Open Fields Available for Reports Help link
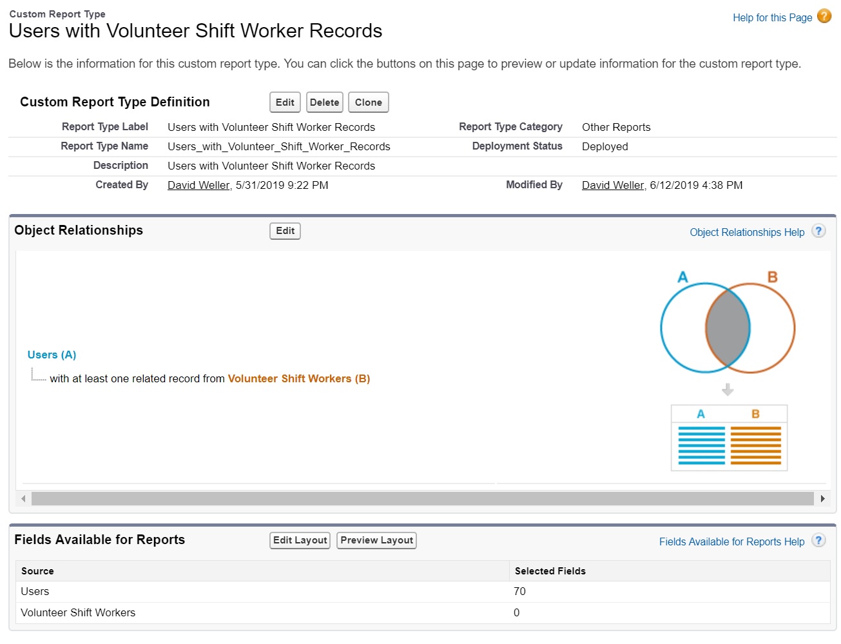Image resolution: width=841 pixels, height=644 pixels. (x=731, y=542)
